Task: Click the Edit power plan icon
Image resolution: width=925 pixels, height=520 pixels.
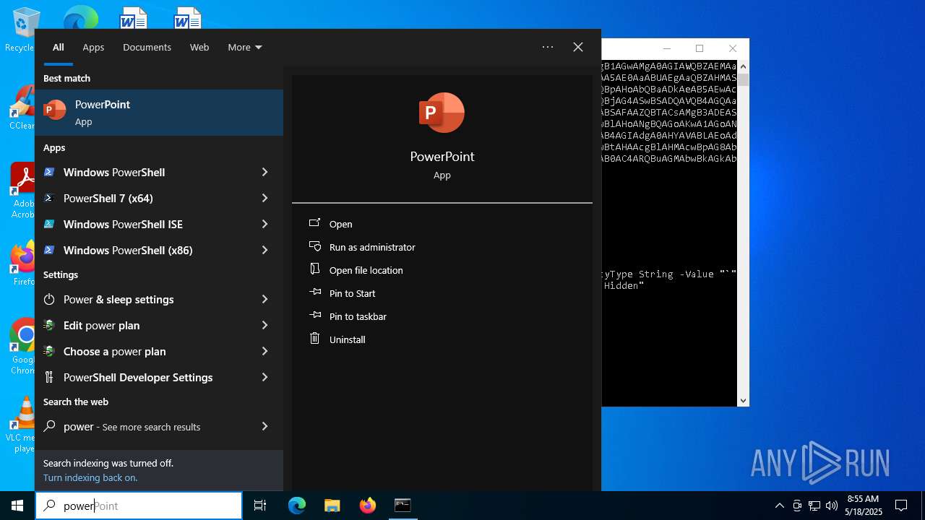Action: point(49,325)
